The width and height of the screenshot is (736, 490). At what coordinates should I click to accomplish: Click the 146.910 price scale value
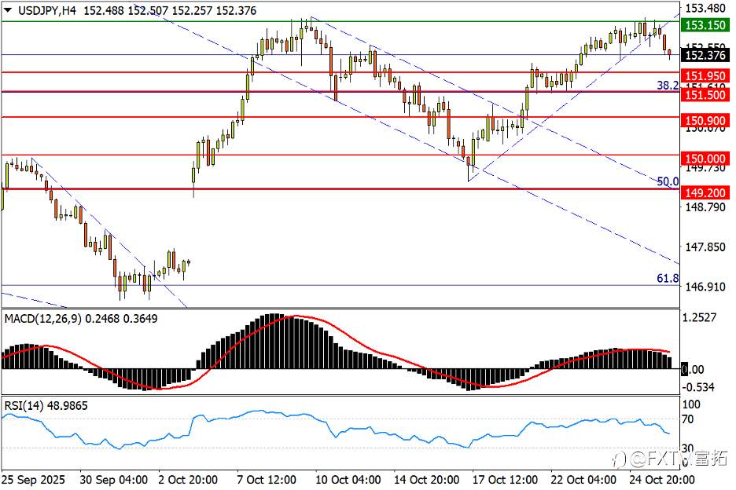point(705,286)
